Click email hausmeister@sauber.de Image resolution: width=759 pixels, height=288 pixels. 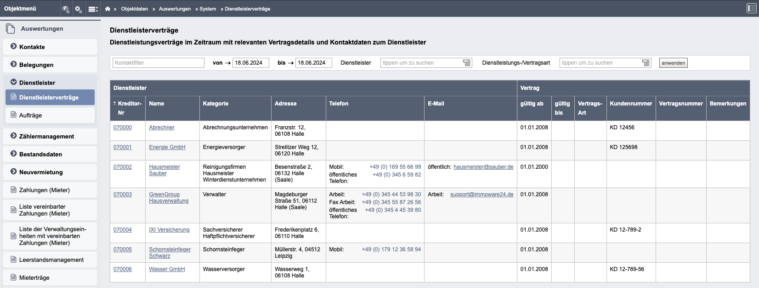[483, 167]
